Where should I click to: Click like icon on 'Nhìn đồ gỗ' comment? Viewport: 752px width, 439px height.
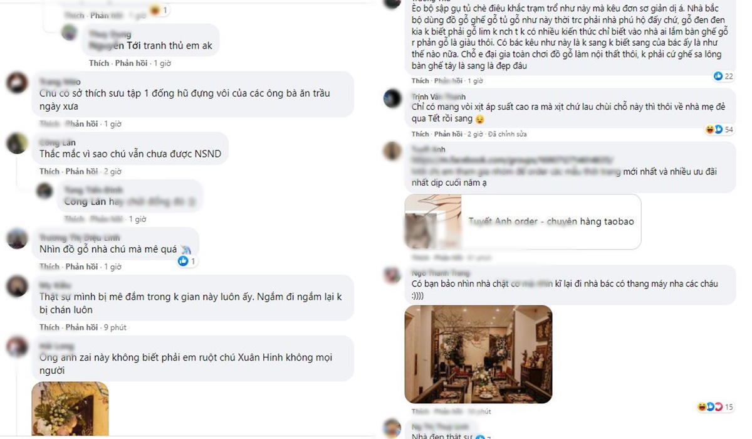click(184, 261)
